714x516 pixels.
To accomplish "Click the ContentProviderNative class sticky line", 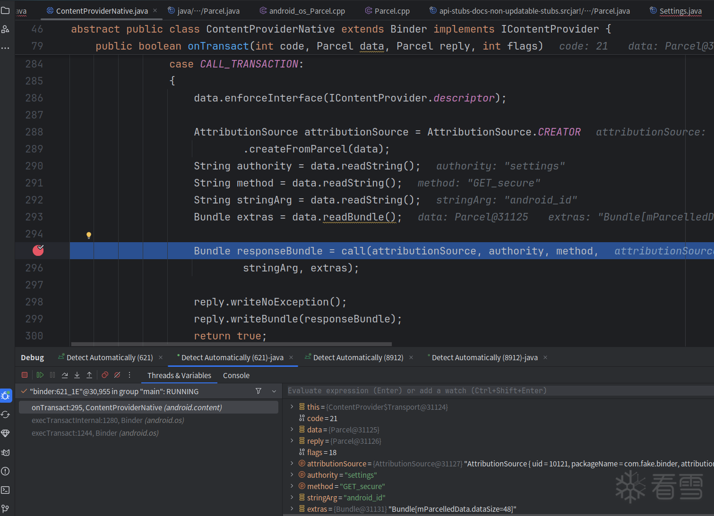I will (x=341, y=29).
